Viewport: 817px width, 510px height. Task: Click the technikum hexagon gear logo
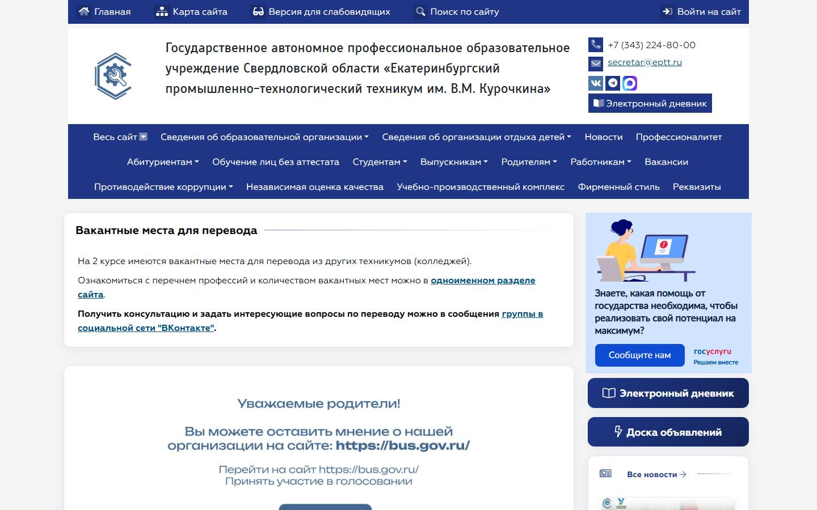113,76
